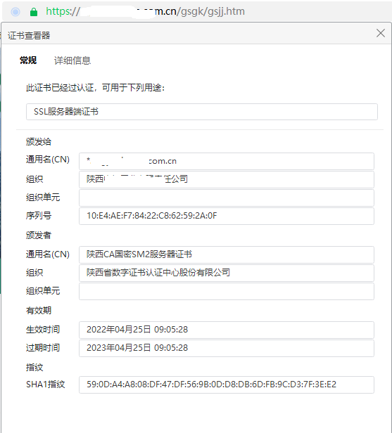Screen dimensions: 392x433
Task: Click the 生效时间 label
Action: (43, 330)
